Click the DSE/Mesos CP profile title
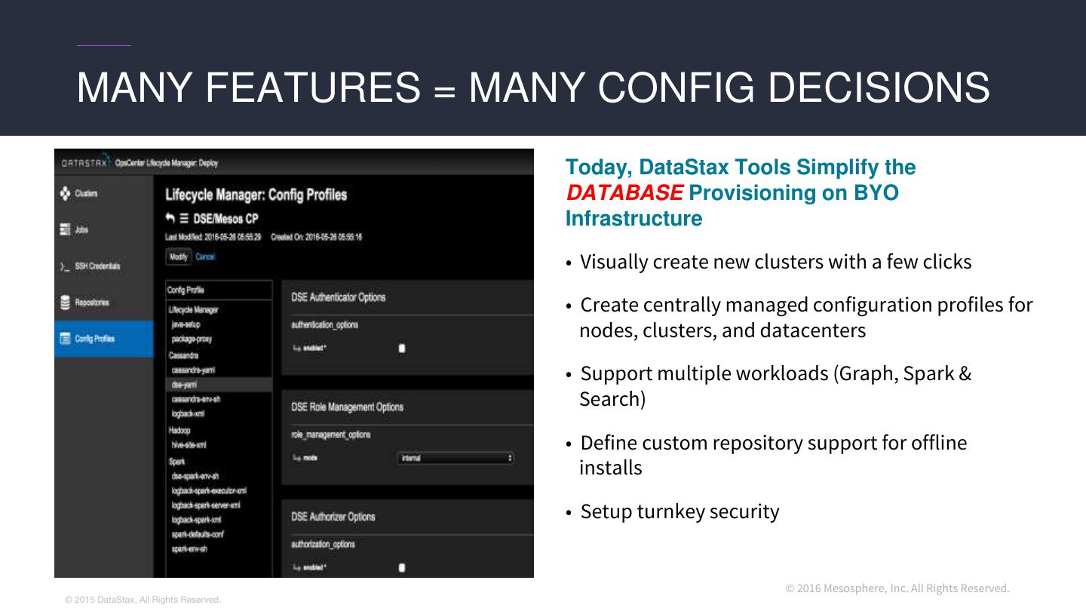Image resolution: width=1086 pixels, height=611 pixels. [226, 219]
